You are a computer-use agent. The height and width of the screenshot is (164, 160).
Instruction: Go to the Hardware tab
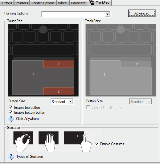[x=78, y=3]
